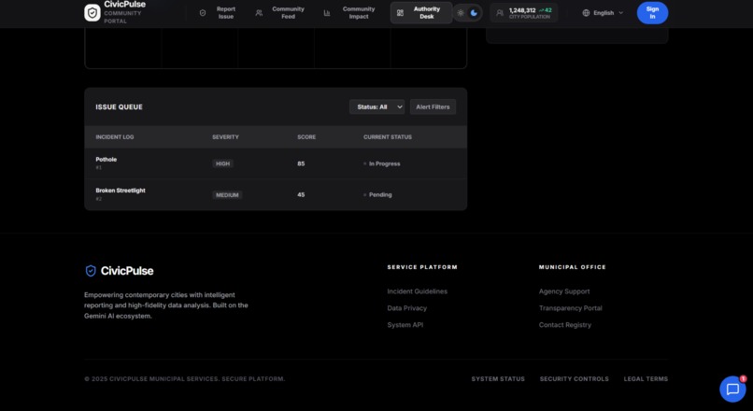Viewport: 753px width, 411px height.
Task: Click the In Progress status
Action: 382,163
